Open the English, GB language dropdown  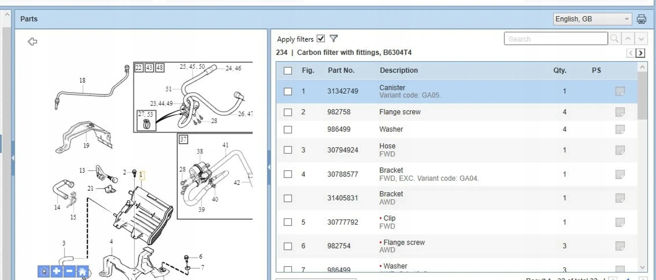click(592, 19)
